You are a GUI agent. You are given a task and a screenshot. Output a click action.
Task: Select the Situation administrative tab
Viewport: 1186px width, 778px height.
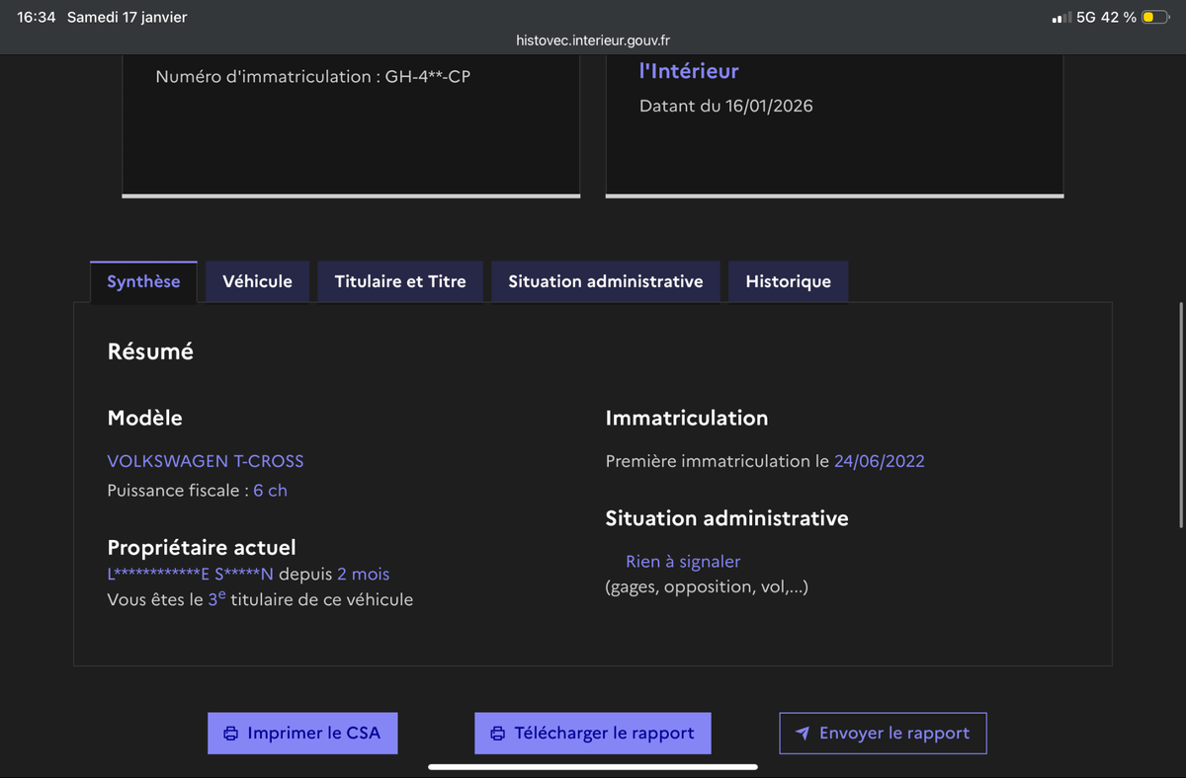(x=606, y=281)
